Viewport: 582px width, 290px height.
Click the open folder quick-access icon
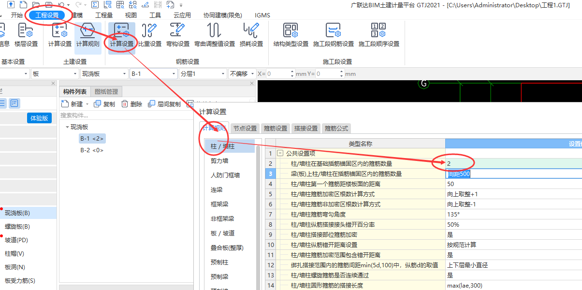coord(36,4)
